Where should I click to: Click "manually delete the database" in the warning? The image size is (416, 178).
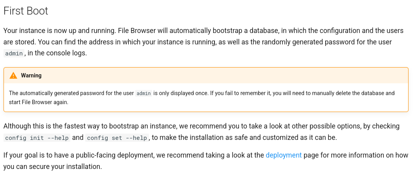[x=338, y=94]
